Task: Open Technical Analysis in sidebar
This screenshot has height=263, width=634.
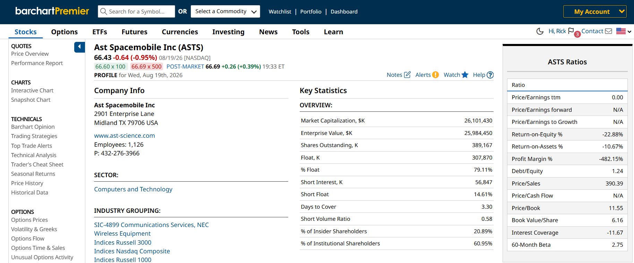Action: click(34, 155)
